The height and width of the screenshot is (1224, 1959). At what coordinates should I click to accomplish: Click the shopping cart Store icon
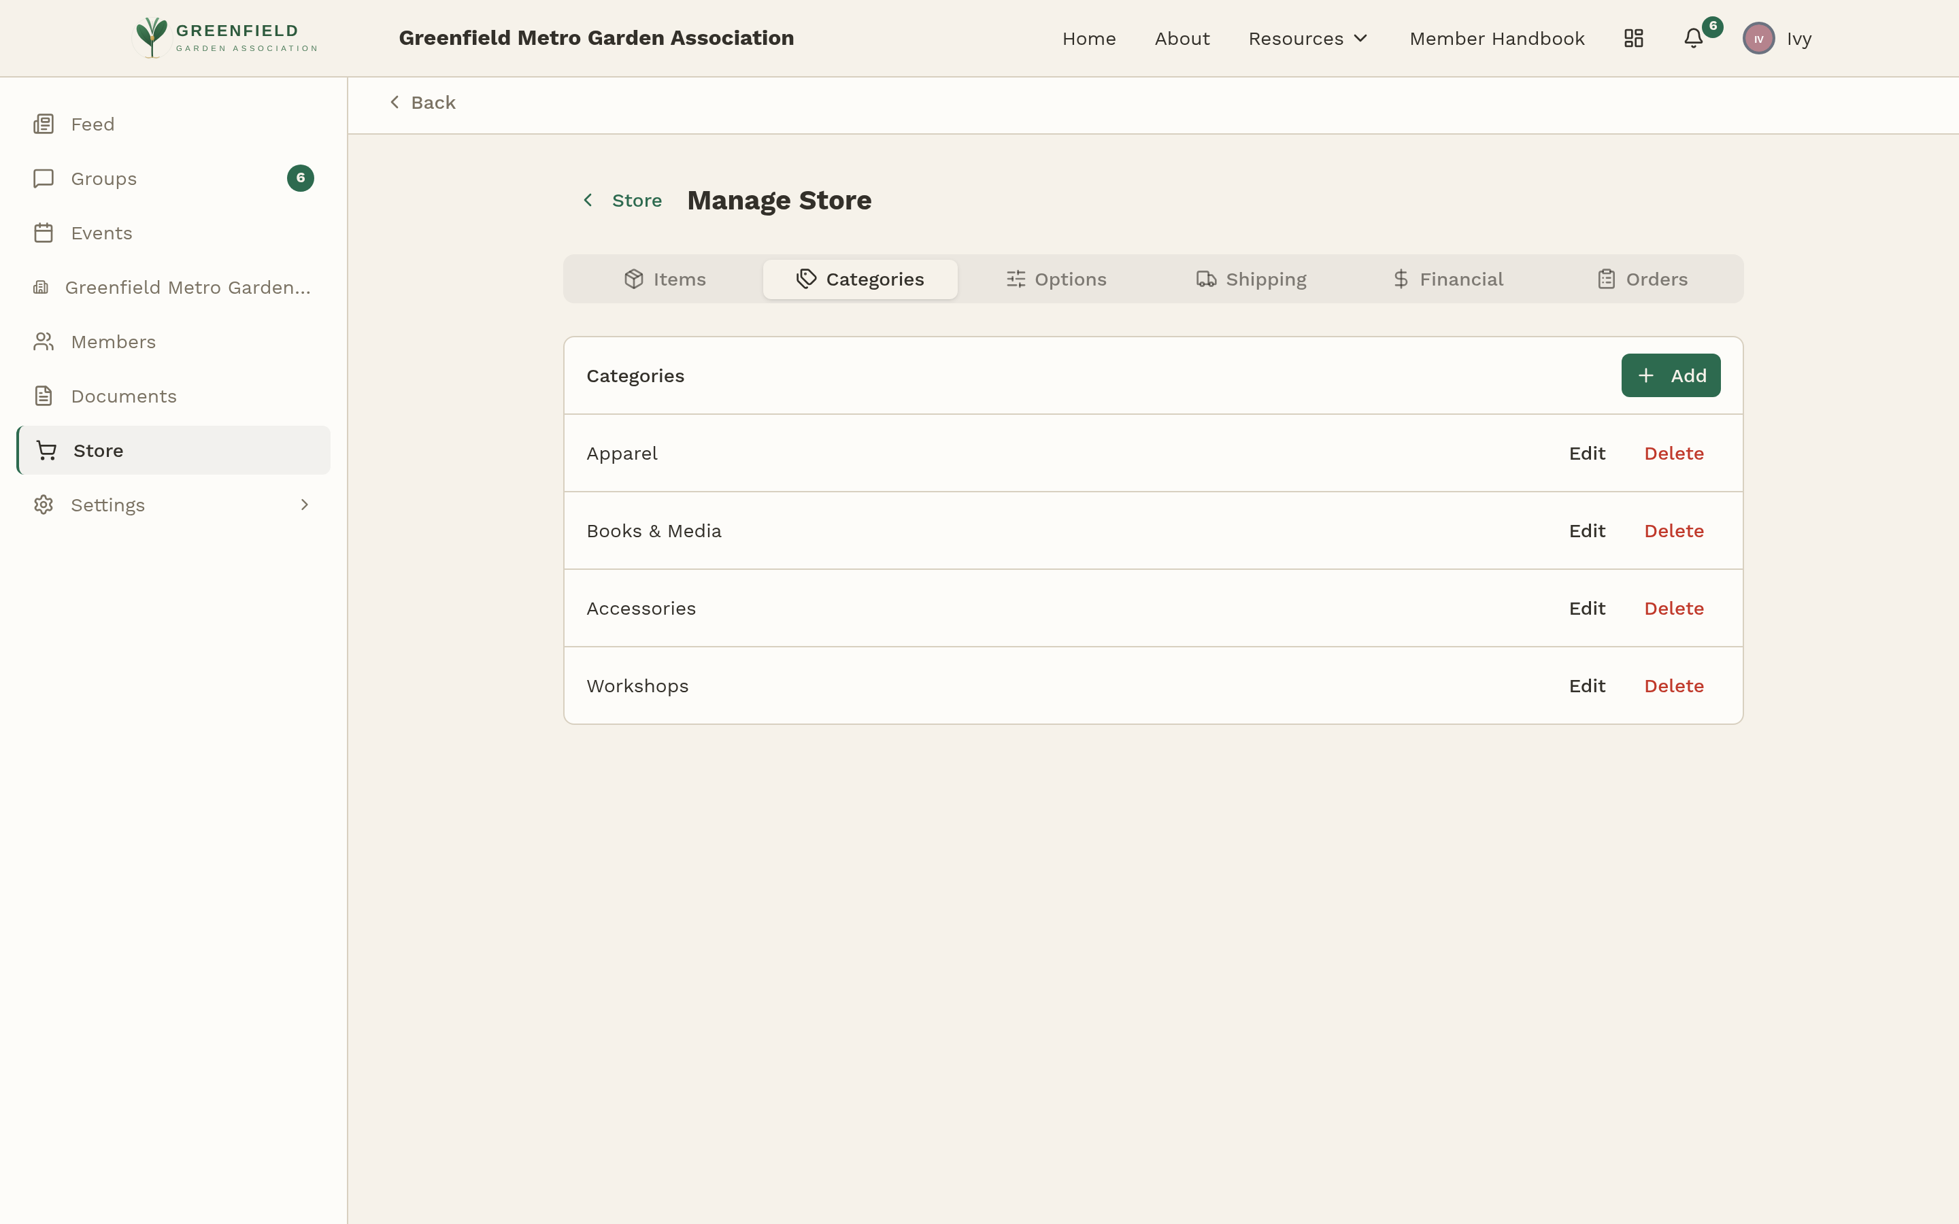coord(46,450)
